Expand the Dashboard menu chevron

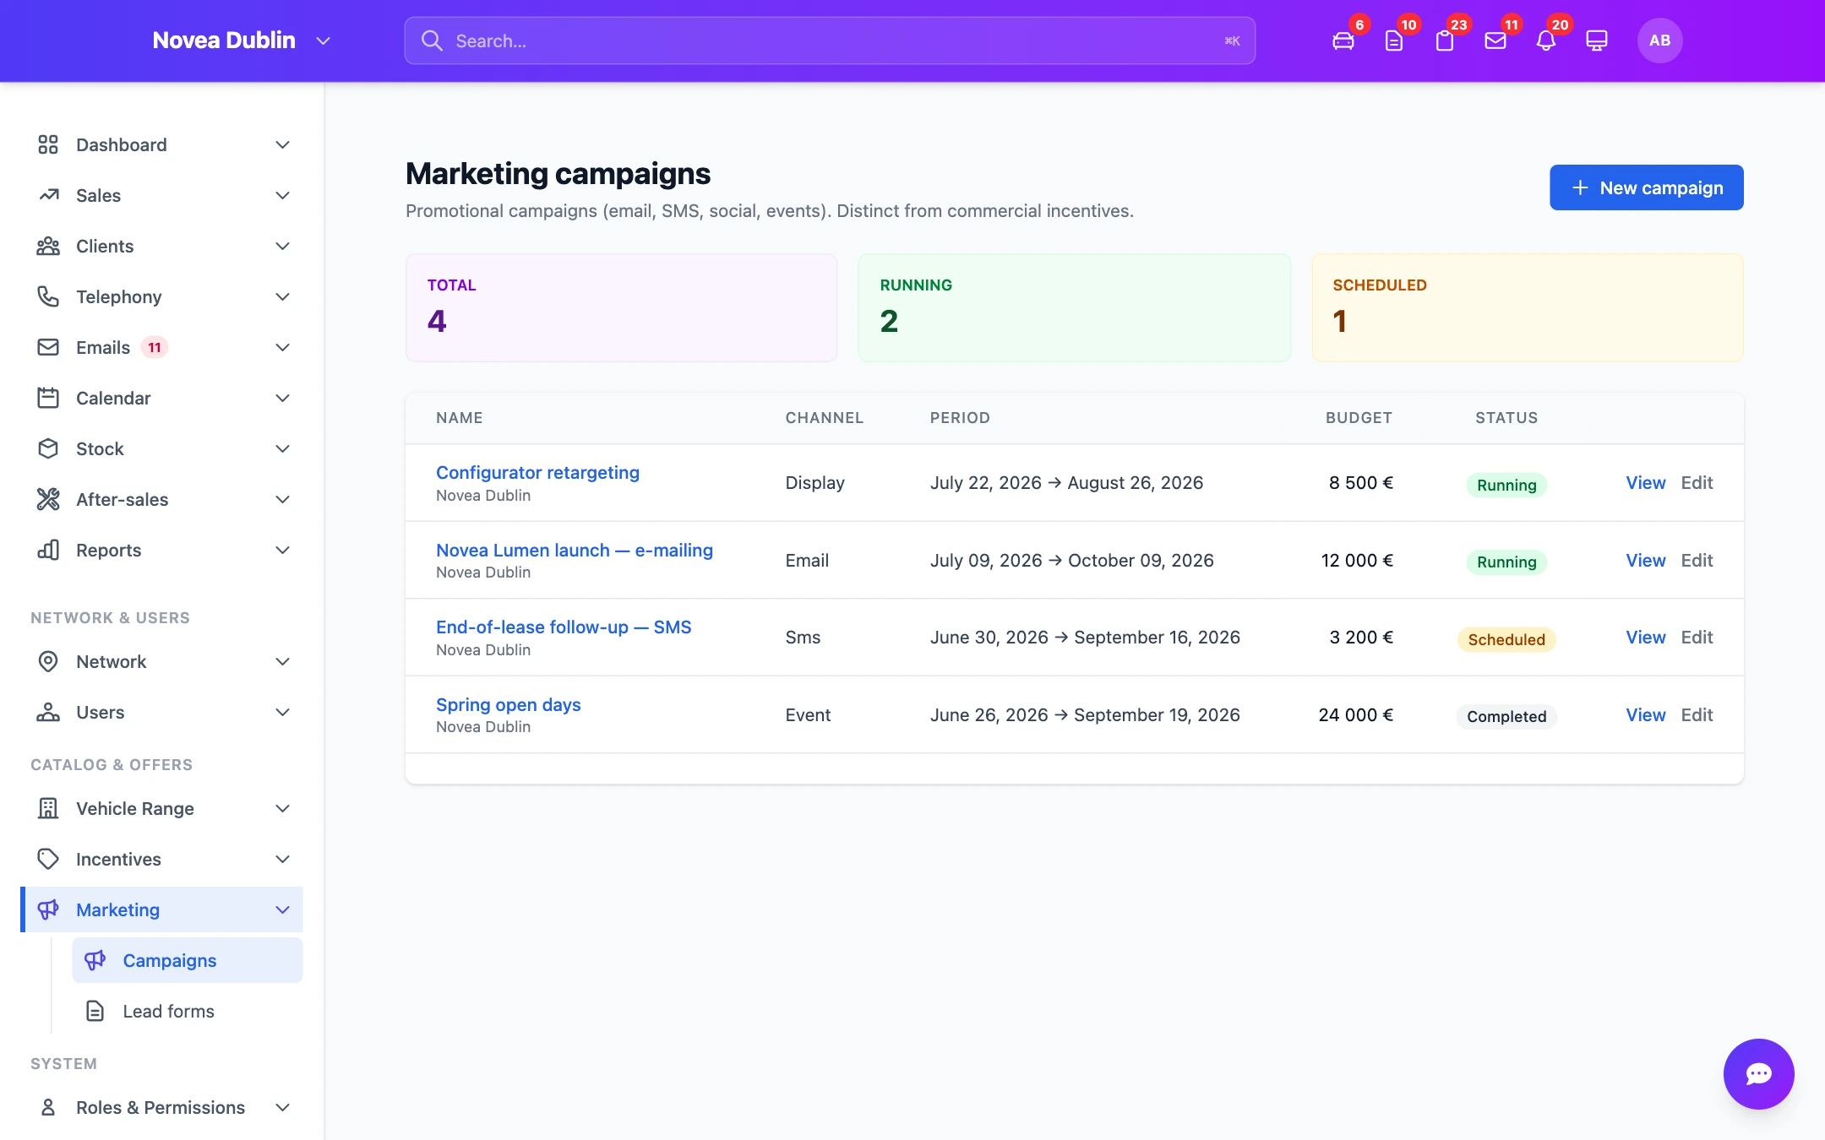[x=283, y=144]
